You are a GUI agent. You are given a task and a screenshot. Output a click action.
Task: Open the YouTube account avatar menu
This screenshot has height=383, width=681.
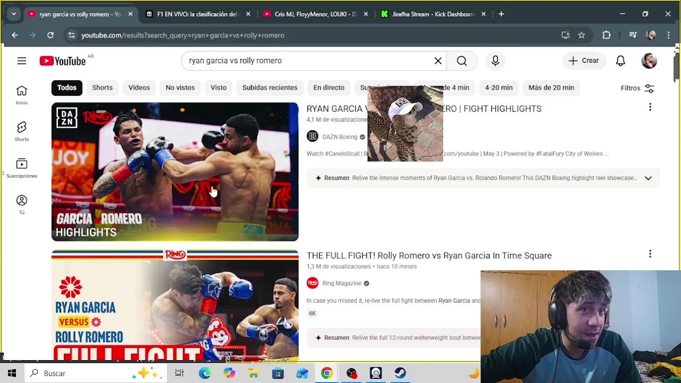pyautogui.click(x=649, y=61)
